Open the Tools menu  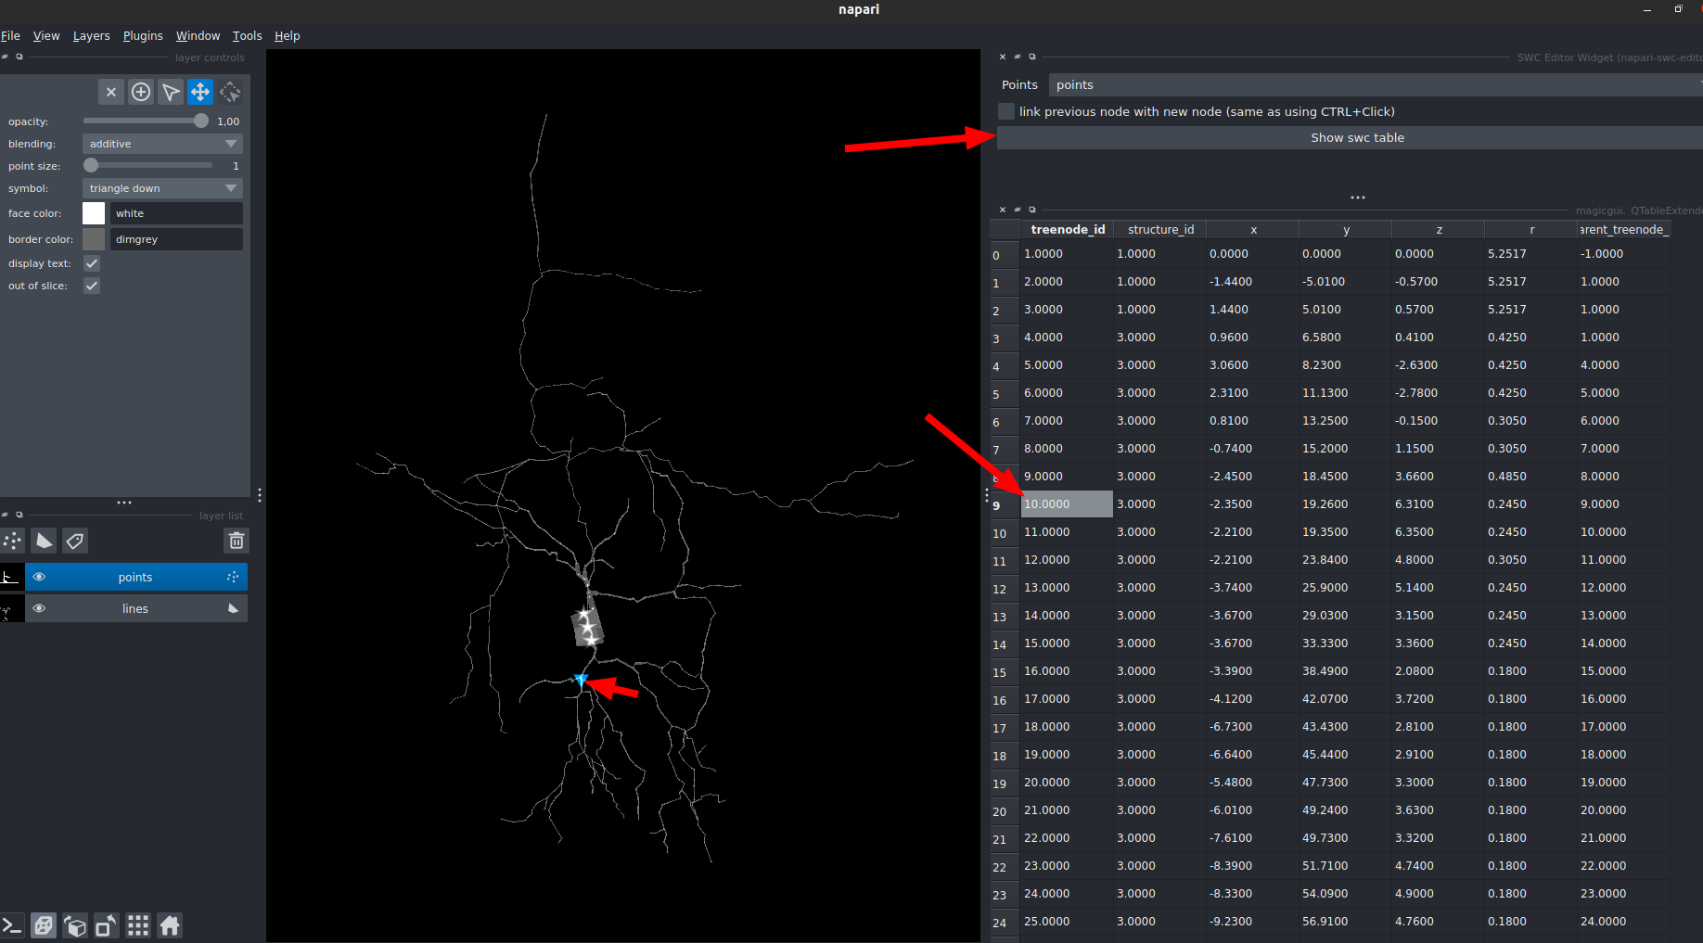coord(248,36)
